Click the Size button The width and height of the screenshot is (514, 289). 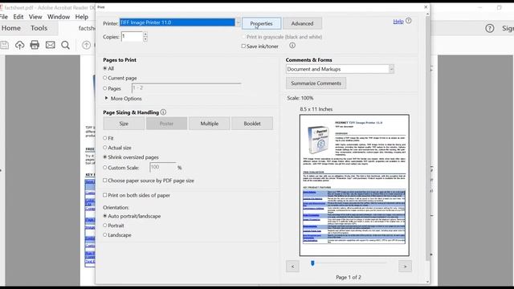click(124, 124)
